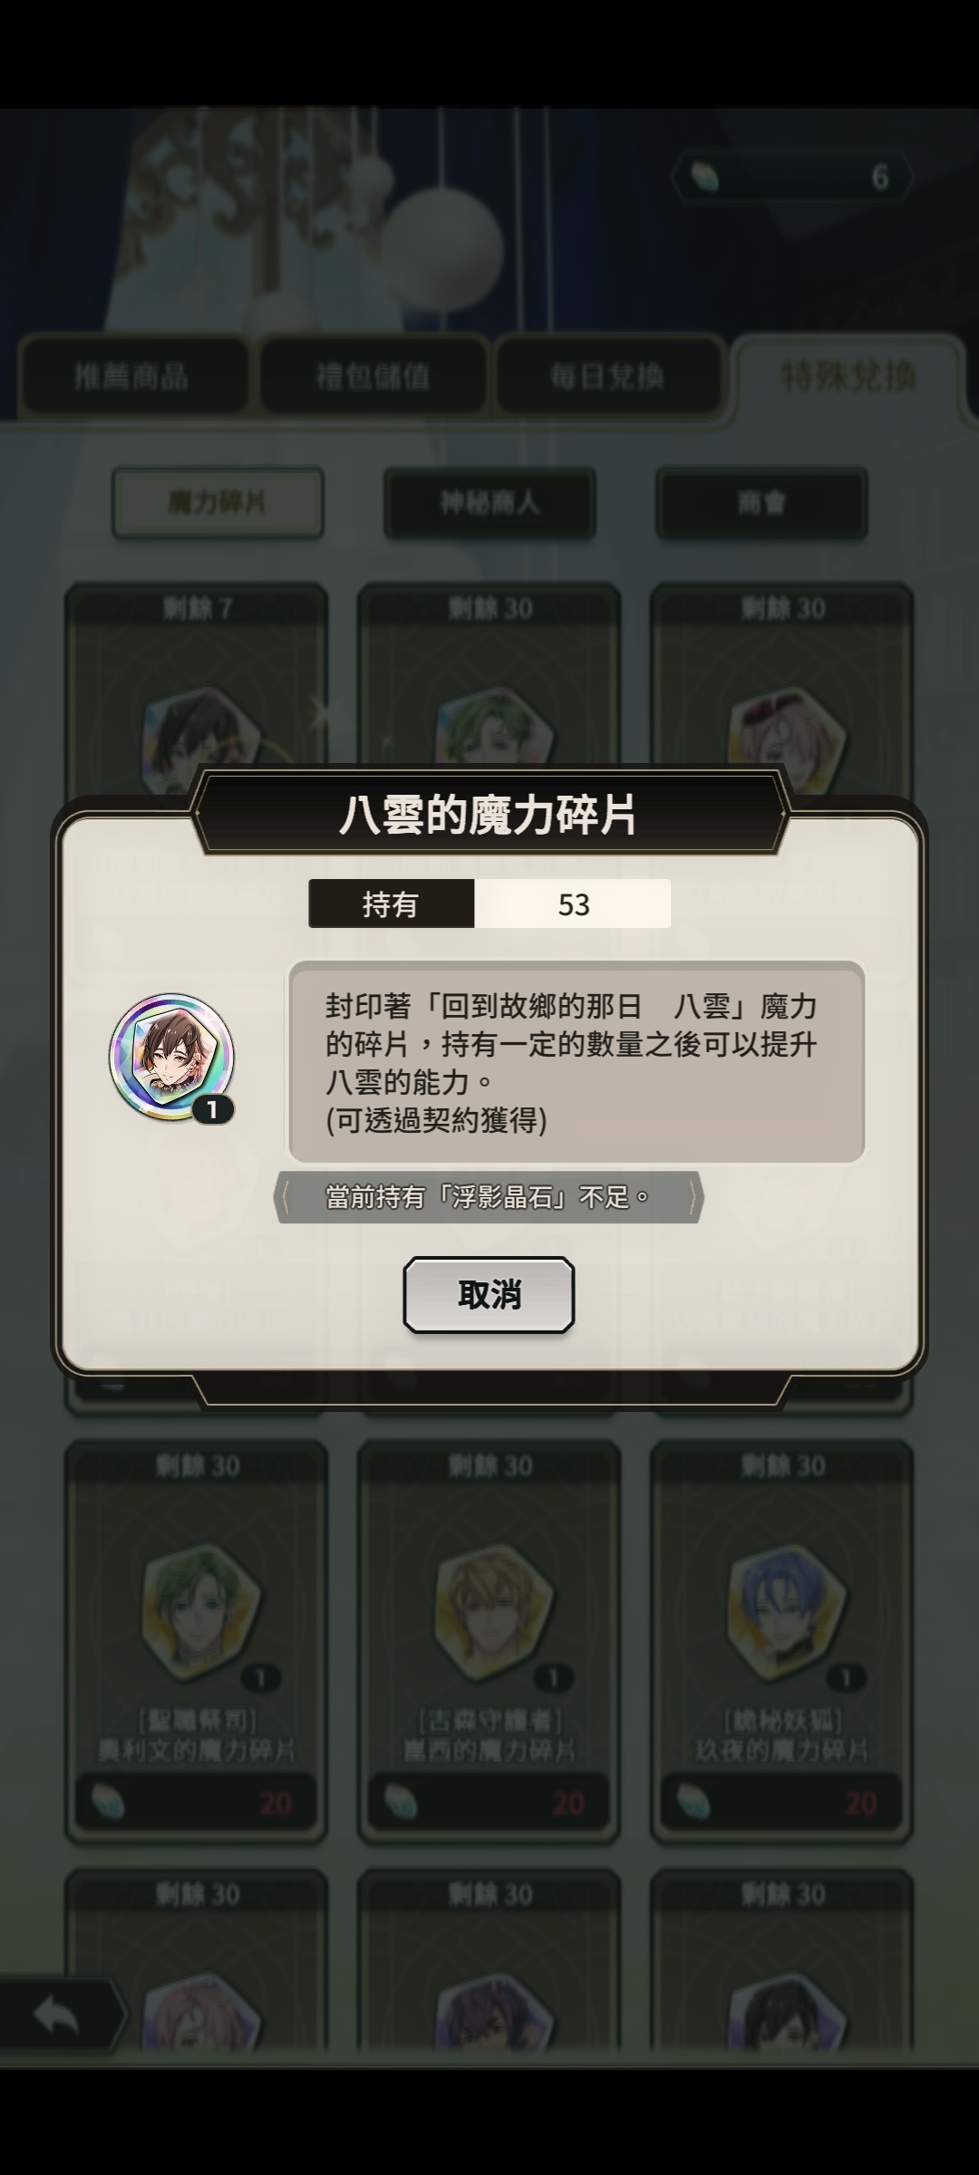Tap Yakumo's shard icon in the dialog
This screenshot has height=2175, width=979.
[171, 1058]
